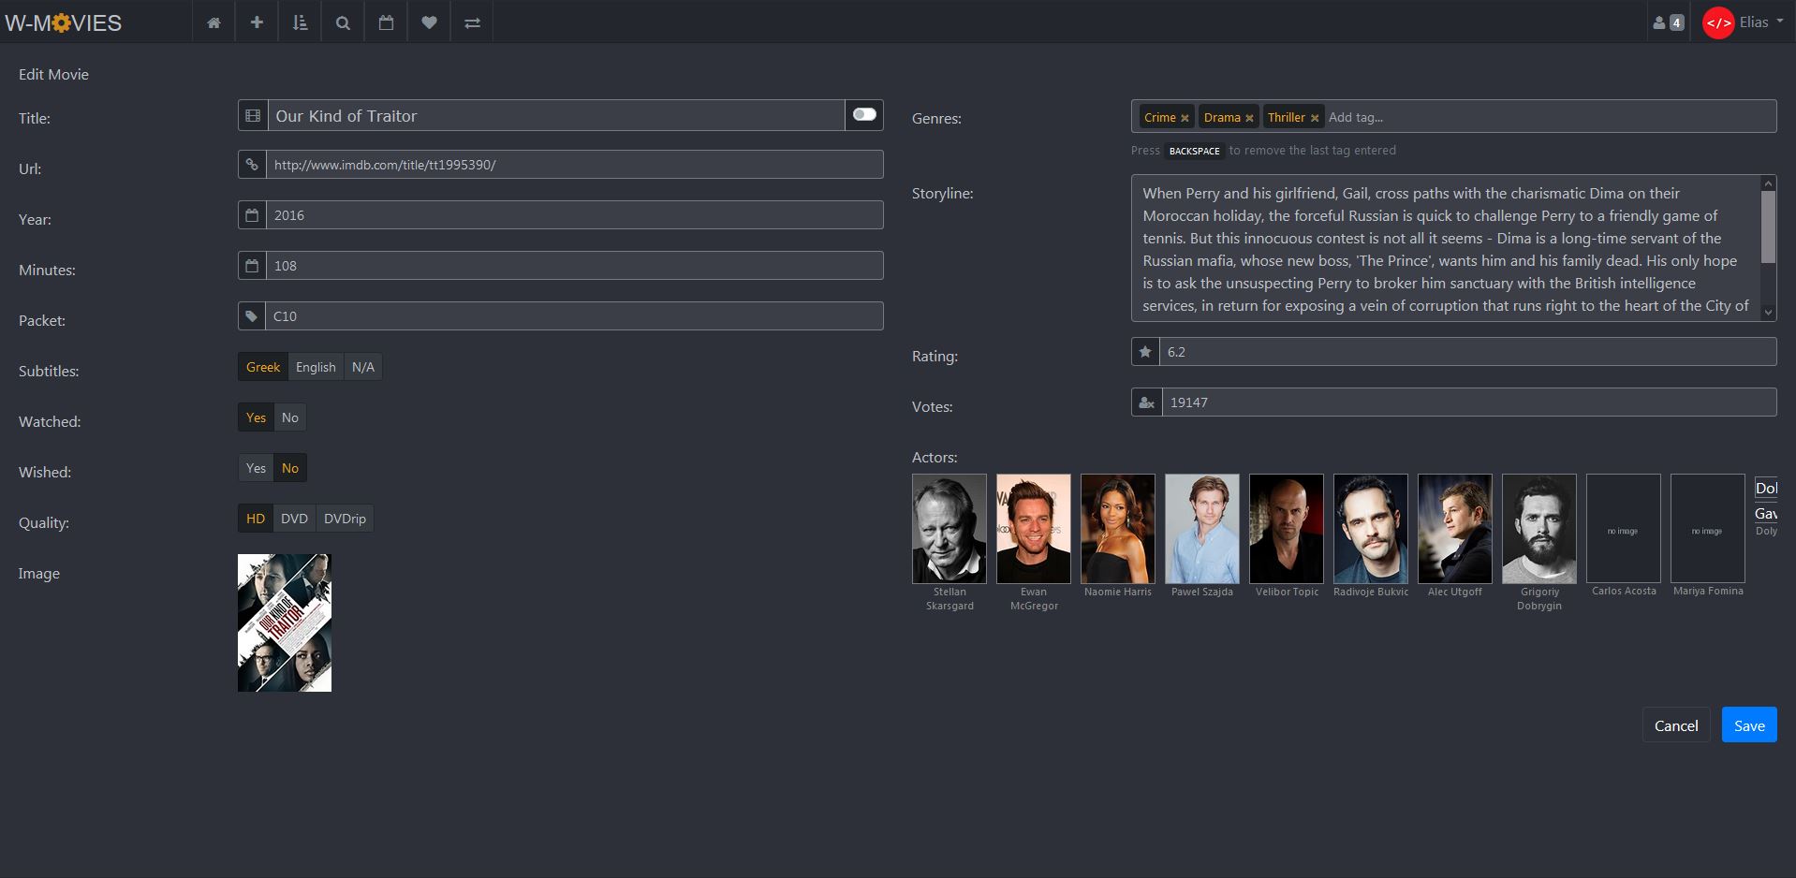Image resolution: width=1796 pixels, height=878 pixels.
Task: Toggle the switch beside the title field
Action: coord(864,114)
